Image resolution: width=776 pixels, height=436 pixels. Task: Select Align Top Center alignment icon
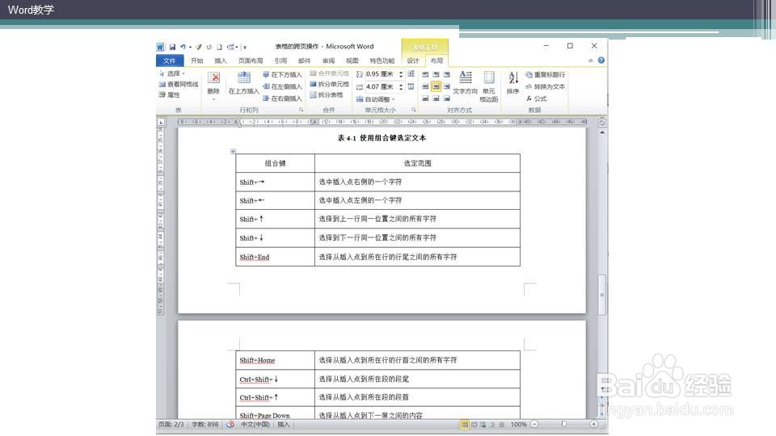[x=436, y=74]
